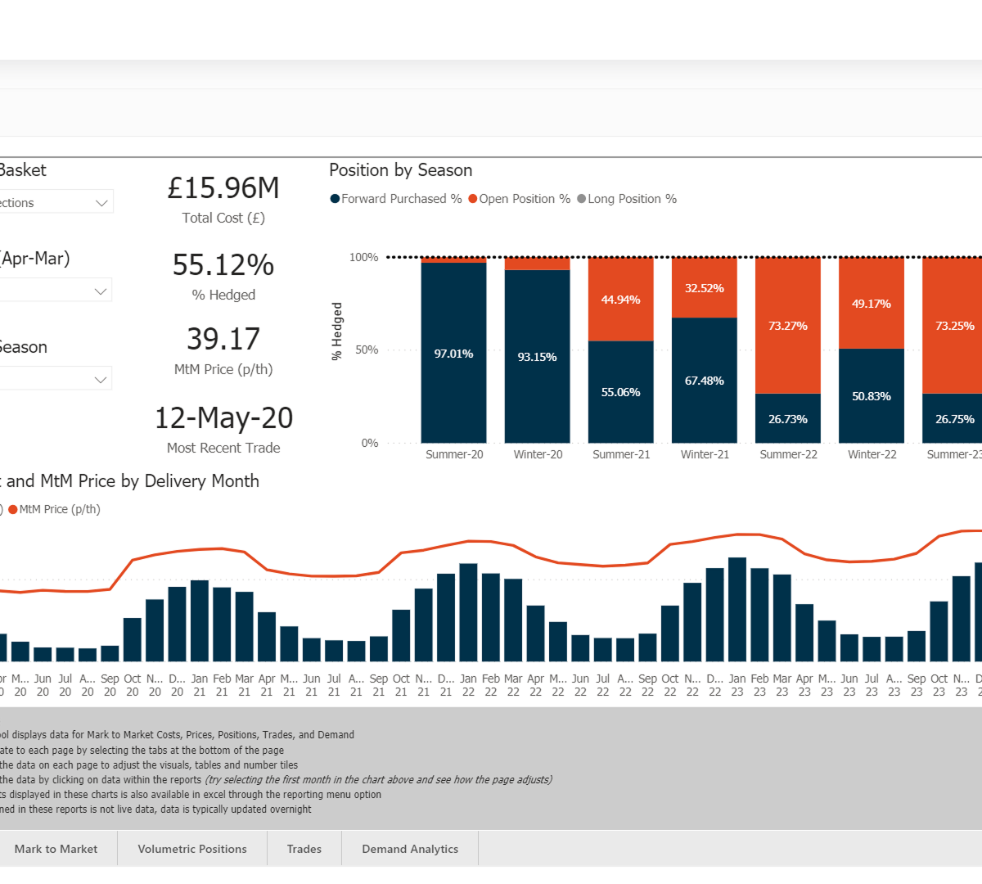Image resolution: width=982 pixels, height=884 pixels.
Task: Switch to the Mark to Market tab
Action: 56,849
